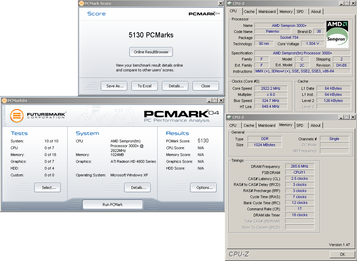Click the Version 1.47 text in CPU-Z
Image resolution: width=357 pixels, height=261 pixels.
(339, 245)
